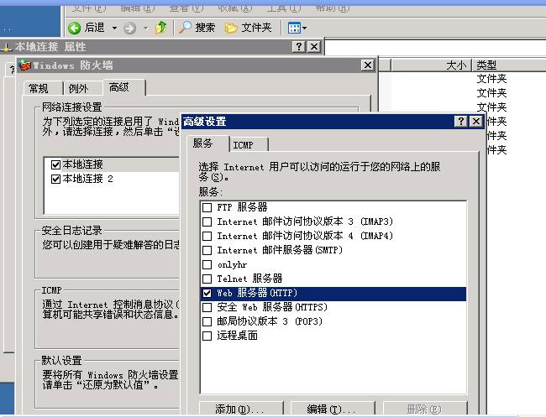Click the 添加(D)... button
Image resolution: width=546 pixels, height=417 pixels.
241,409
